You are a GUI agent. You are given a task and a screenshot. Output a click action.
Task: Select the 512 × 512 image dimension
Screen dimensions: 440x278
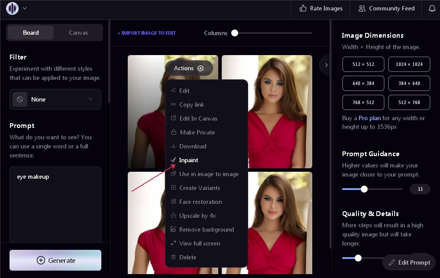[363, 64]
